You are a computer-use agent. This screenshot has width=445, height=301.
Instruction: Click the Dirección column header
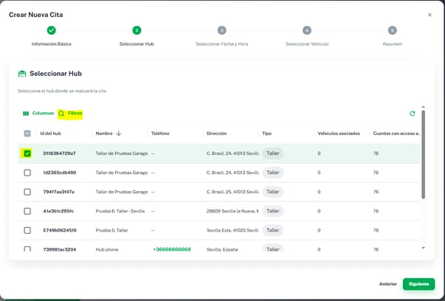point(216,134)
